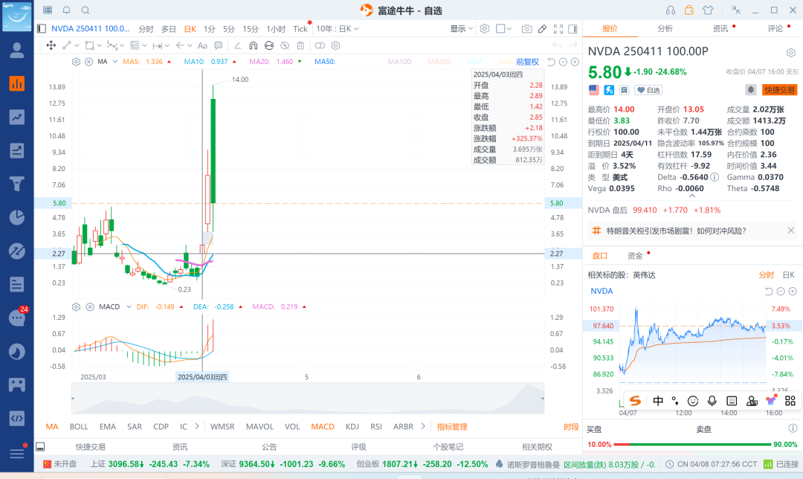The height and width of the screenshot is (479, 803).
Task: Click the 买盘 卖盘 ratio bar
Action: click(x=692, y=444)
